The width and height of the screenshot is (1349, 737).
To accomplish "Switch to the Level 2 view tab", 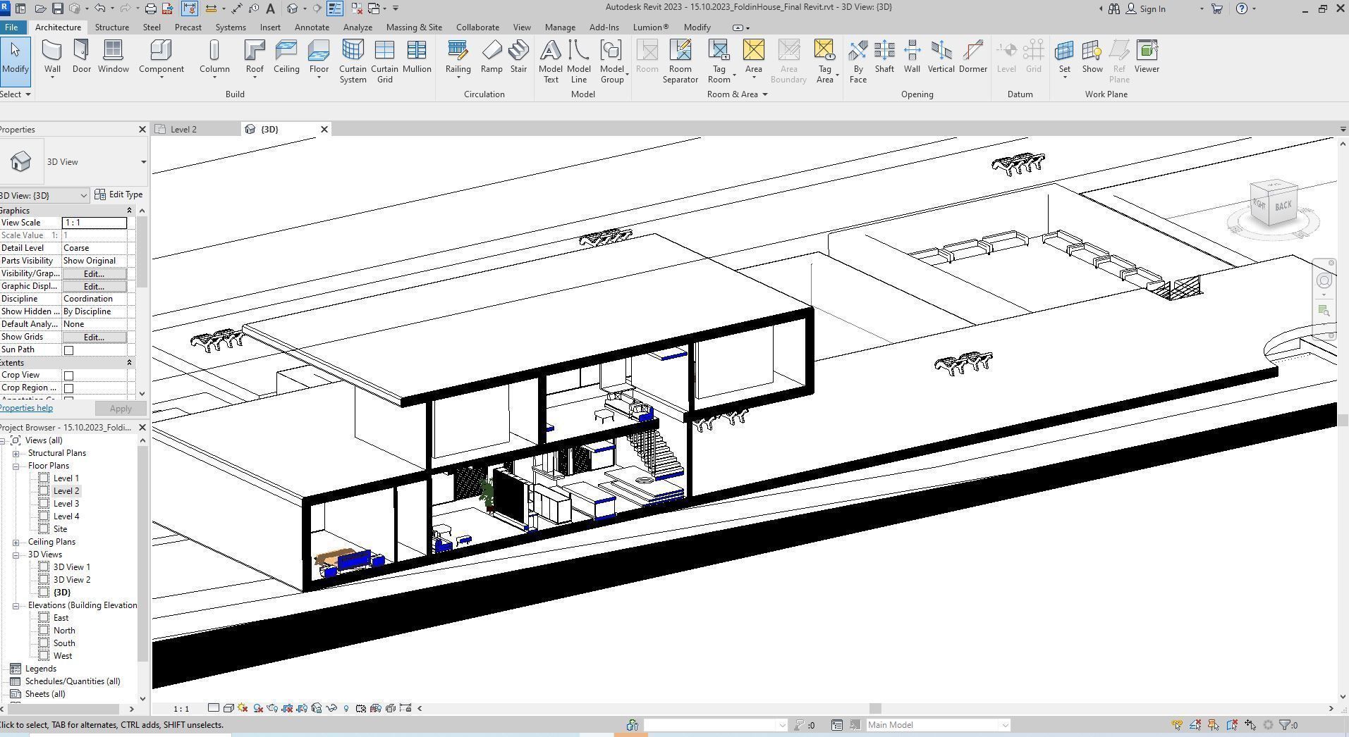I will pyautogui.click(x=183, y=130).
